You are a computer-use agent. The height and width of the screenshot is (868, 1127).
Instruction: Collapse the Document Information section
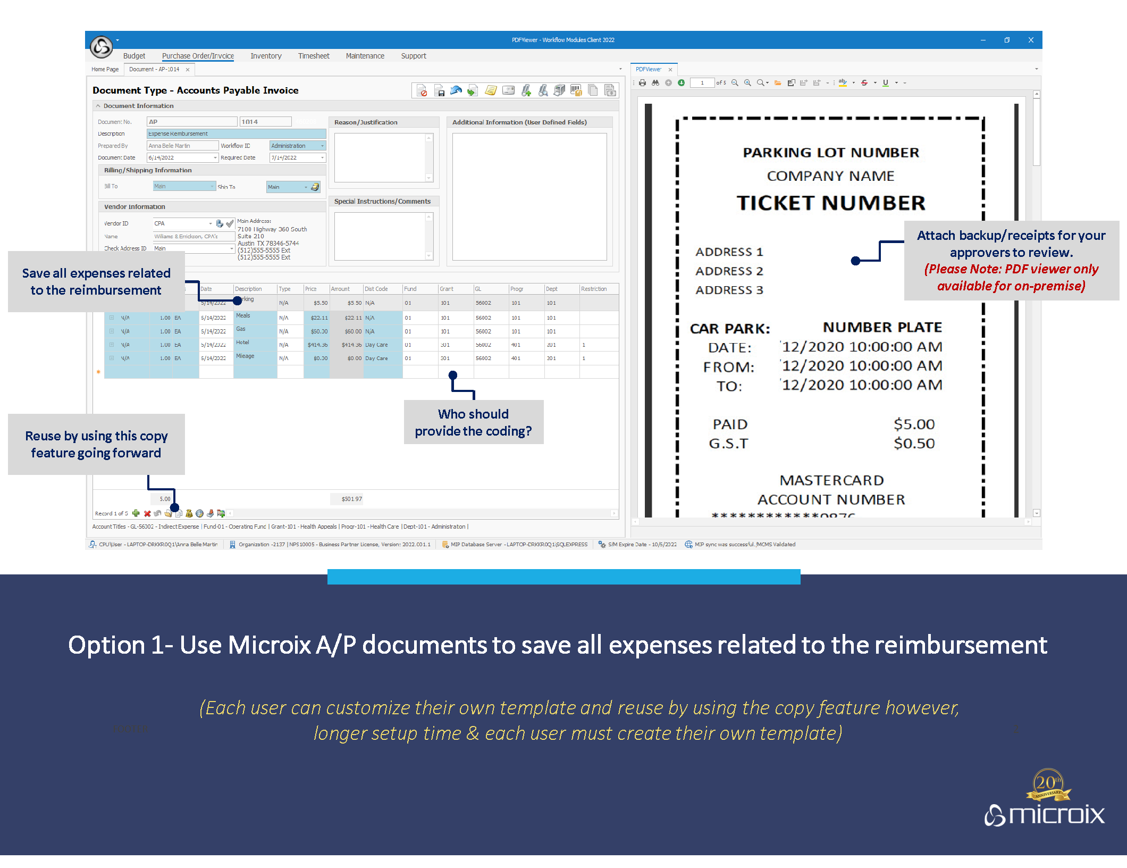click(x=98, y=106)
